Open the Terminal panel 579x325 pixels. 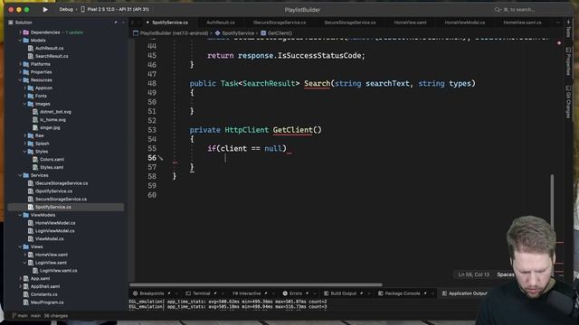point(201,293)
